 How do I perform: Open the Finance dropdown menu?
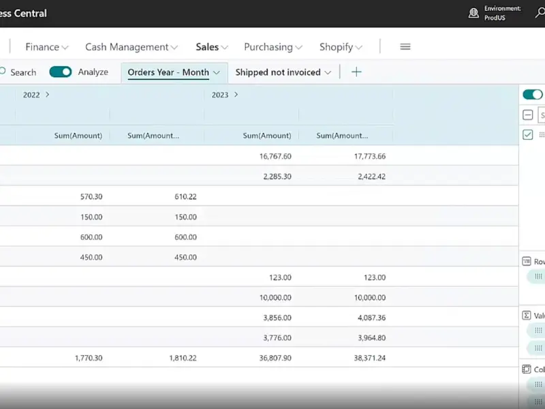46,47
